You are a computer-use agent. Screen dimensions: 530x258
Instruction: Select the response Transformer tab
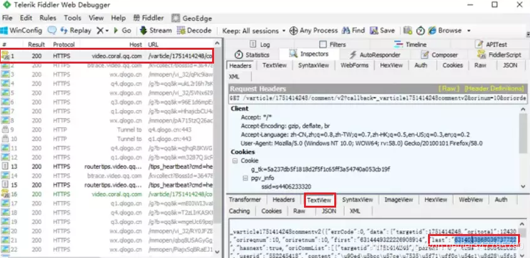click(245, 199)
